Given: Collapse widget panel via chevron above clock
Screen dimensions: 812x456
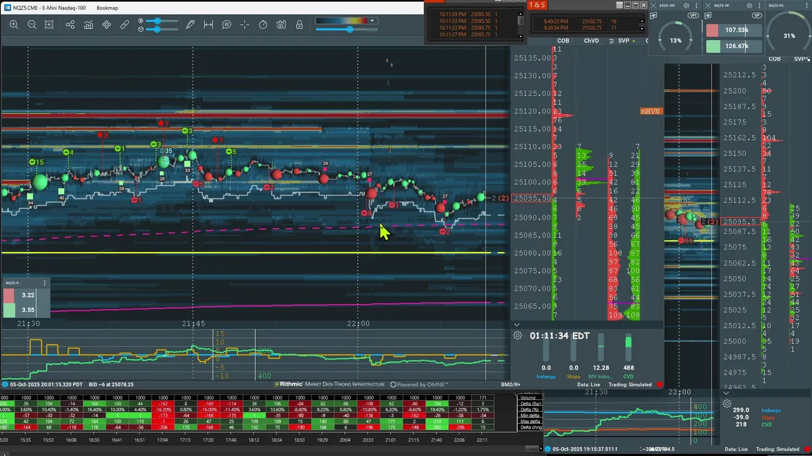Looking at the screenshot, I should click(x=517, y=325).
